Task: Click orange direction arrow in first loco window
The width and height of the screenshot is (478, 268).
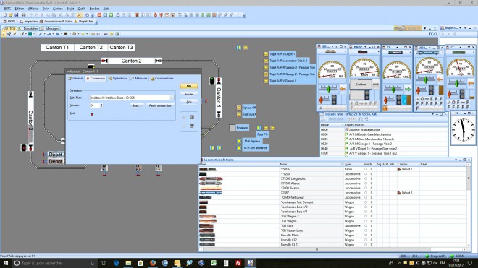Action: tap(343, 89)
